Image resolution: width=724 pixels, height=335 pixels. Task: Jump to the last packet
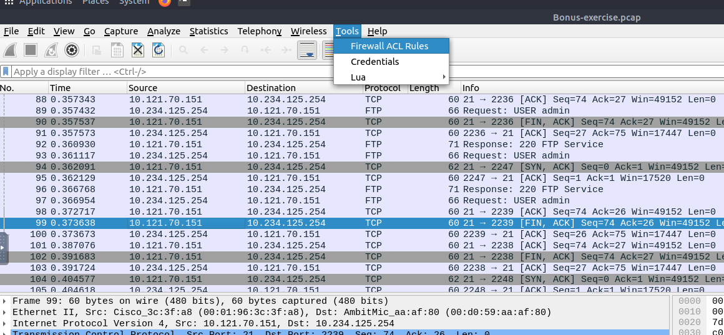pos(286,50)
